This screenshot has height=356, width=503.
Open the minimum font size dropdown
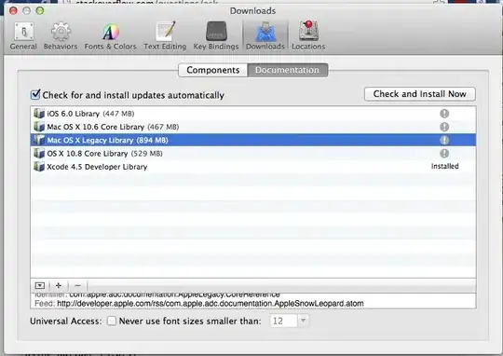click(303, 321)
